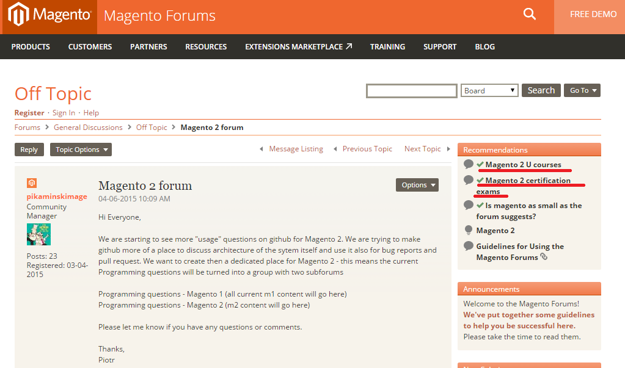Open Is magento as small as forum suggests
The height and width of the screenshot is (368, 625).
tap(529, 211)
